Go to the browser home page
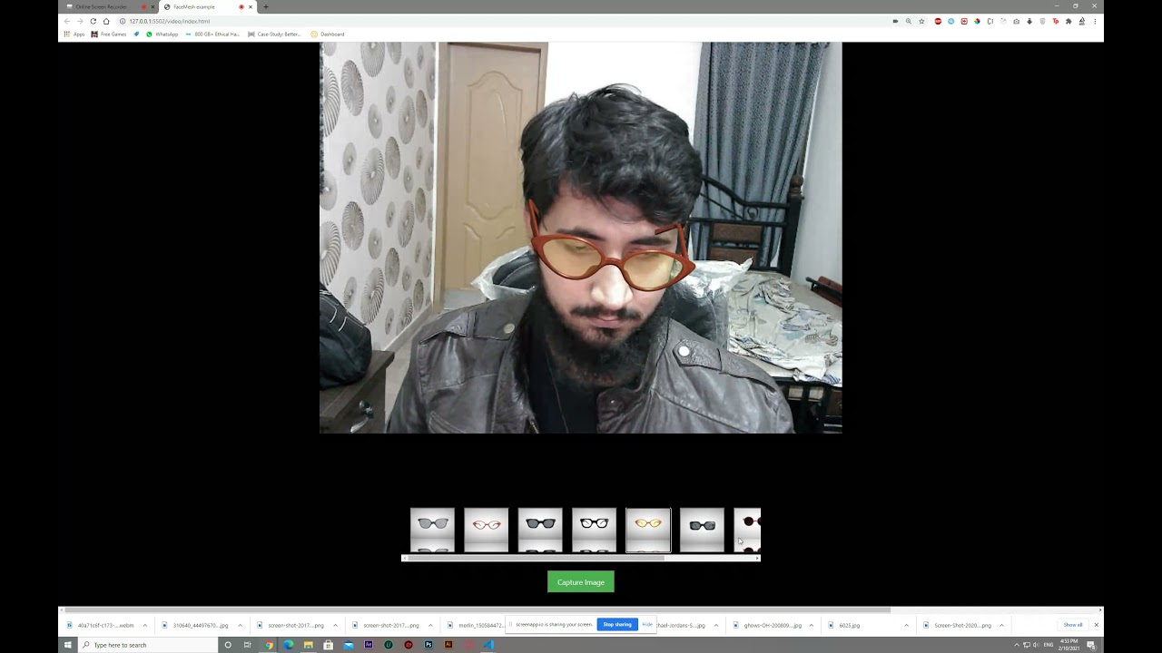Viewport: 1162px width, 653px height. click(106, 21)
